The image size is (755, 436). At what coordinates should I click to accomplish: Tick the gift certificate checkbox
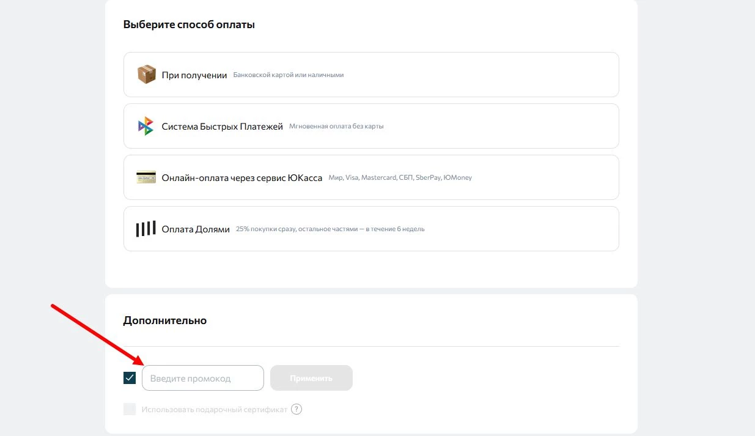[x=130, y=409]
